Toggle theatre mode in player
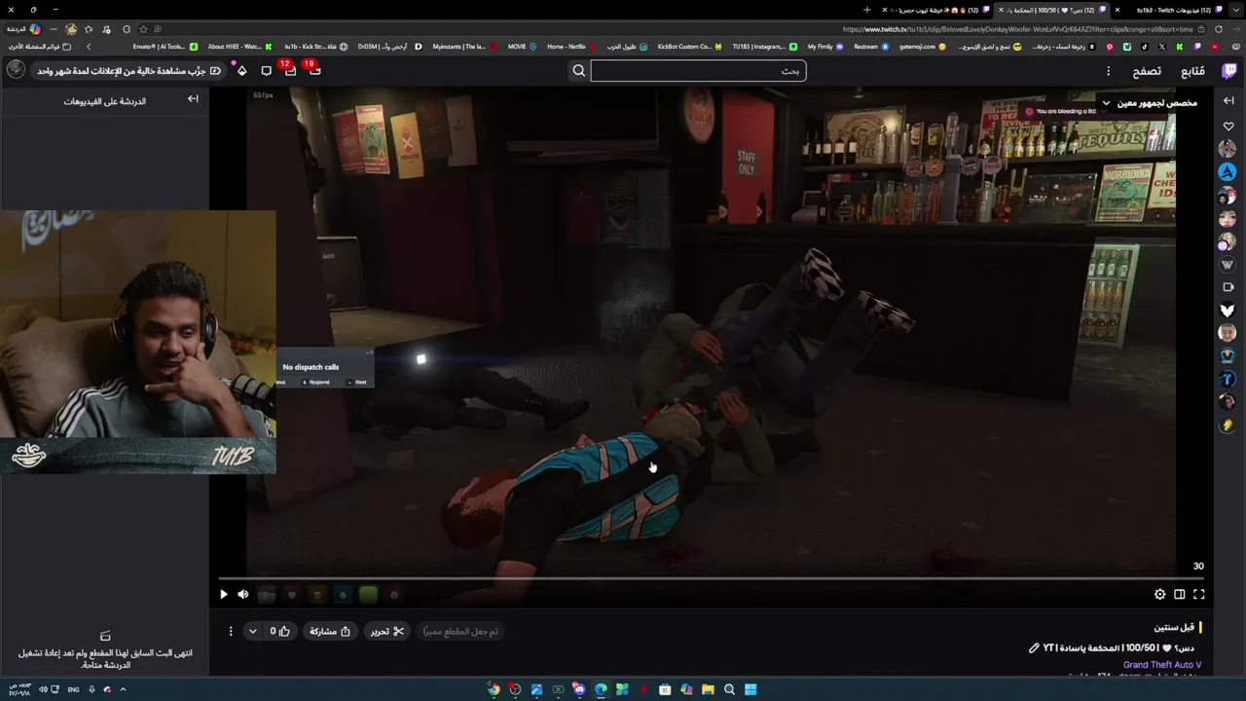 [x=1180, y=594]
